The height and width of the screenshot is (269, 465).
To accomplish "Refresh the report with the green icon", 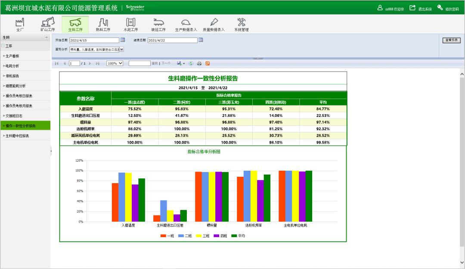I will click(191, 63).
